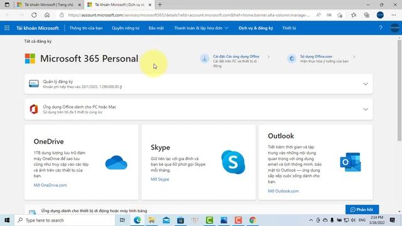Close the first browser tab
Viewport: 402px width, 226px height.
pyautogui.click(x=80, y=4)
